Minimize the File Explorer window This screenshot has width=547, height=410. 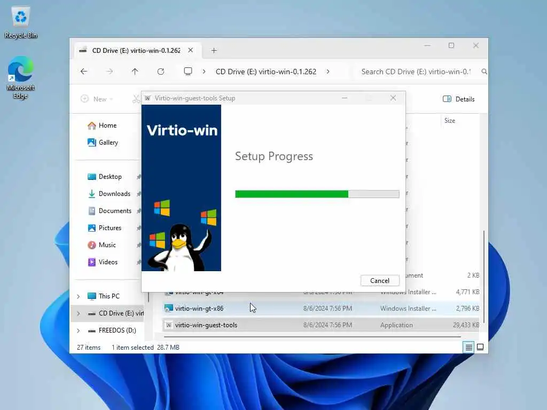[427, 46]
